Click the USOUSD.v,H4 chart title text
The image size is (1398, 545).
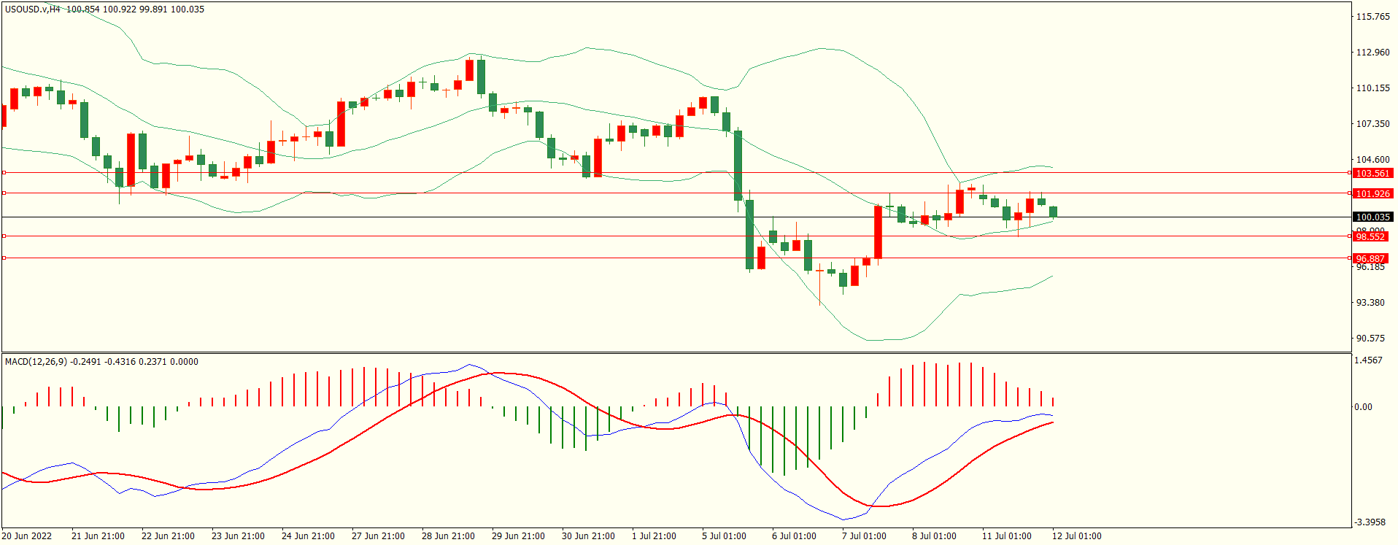pyautogui.click(x=32, y=9)
